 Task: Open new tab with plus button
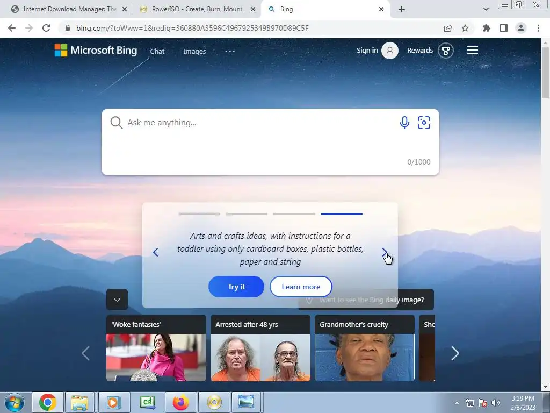[402, 9]
